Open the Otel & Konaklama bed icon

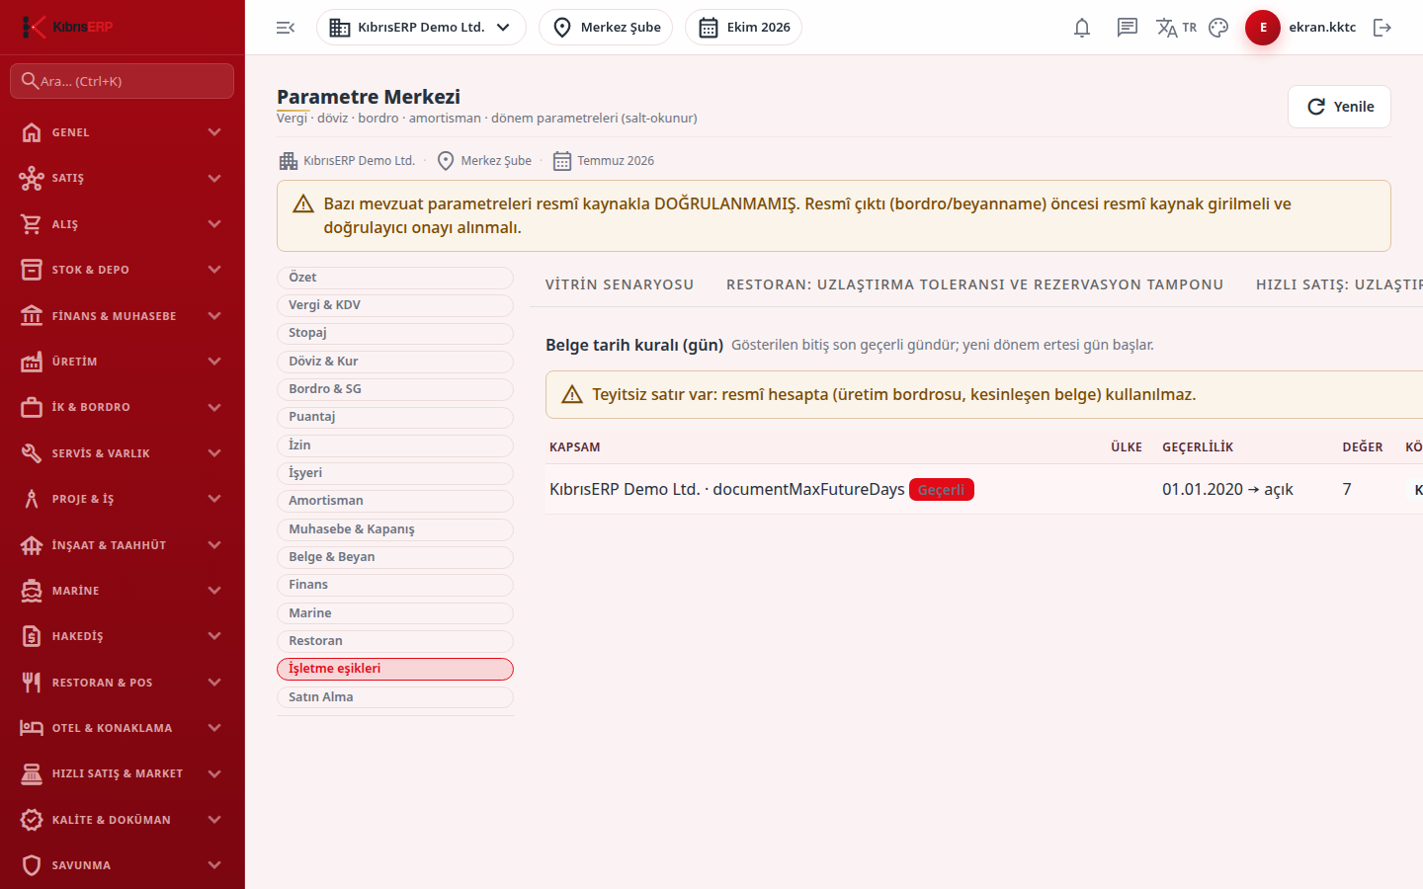pyautogui.click(x=32, y=728)
